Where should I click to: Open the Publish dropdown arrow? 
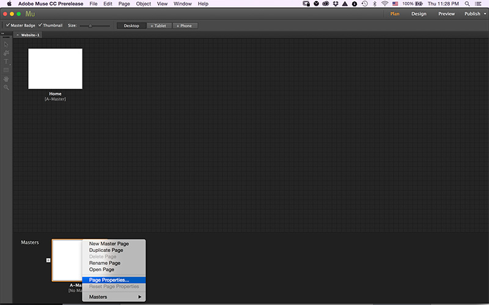[x=485, y=14]
